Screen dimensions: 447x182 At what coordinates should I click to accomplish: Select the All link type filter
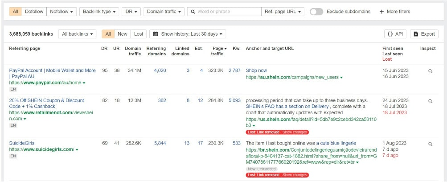point(16,12)
